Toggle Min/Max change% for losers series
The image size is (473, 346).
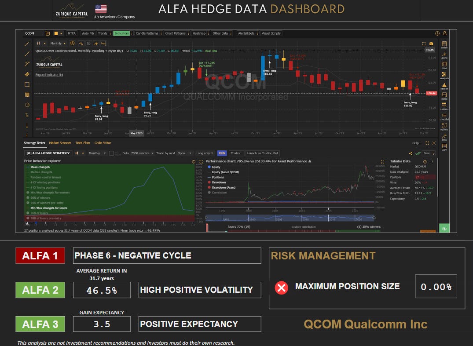click(47, 208)
